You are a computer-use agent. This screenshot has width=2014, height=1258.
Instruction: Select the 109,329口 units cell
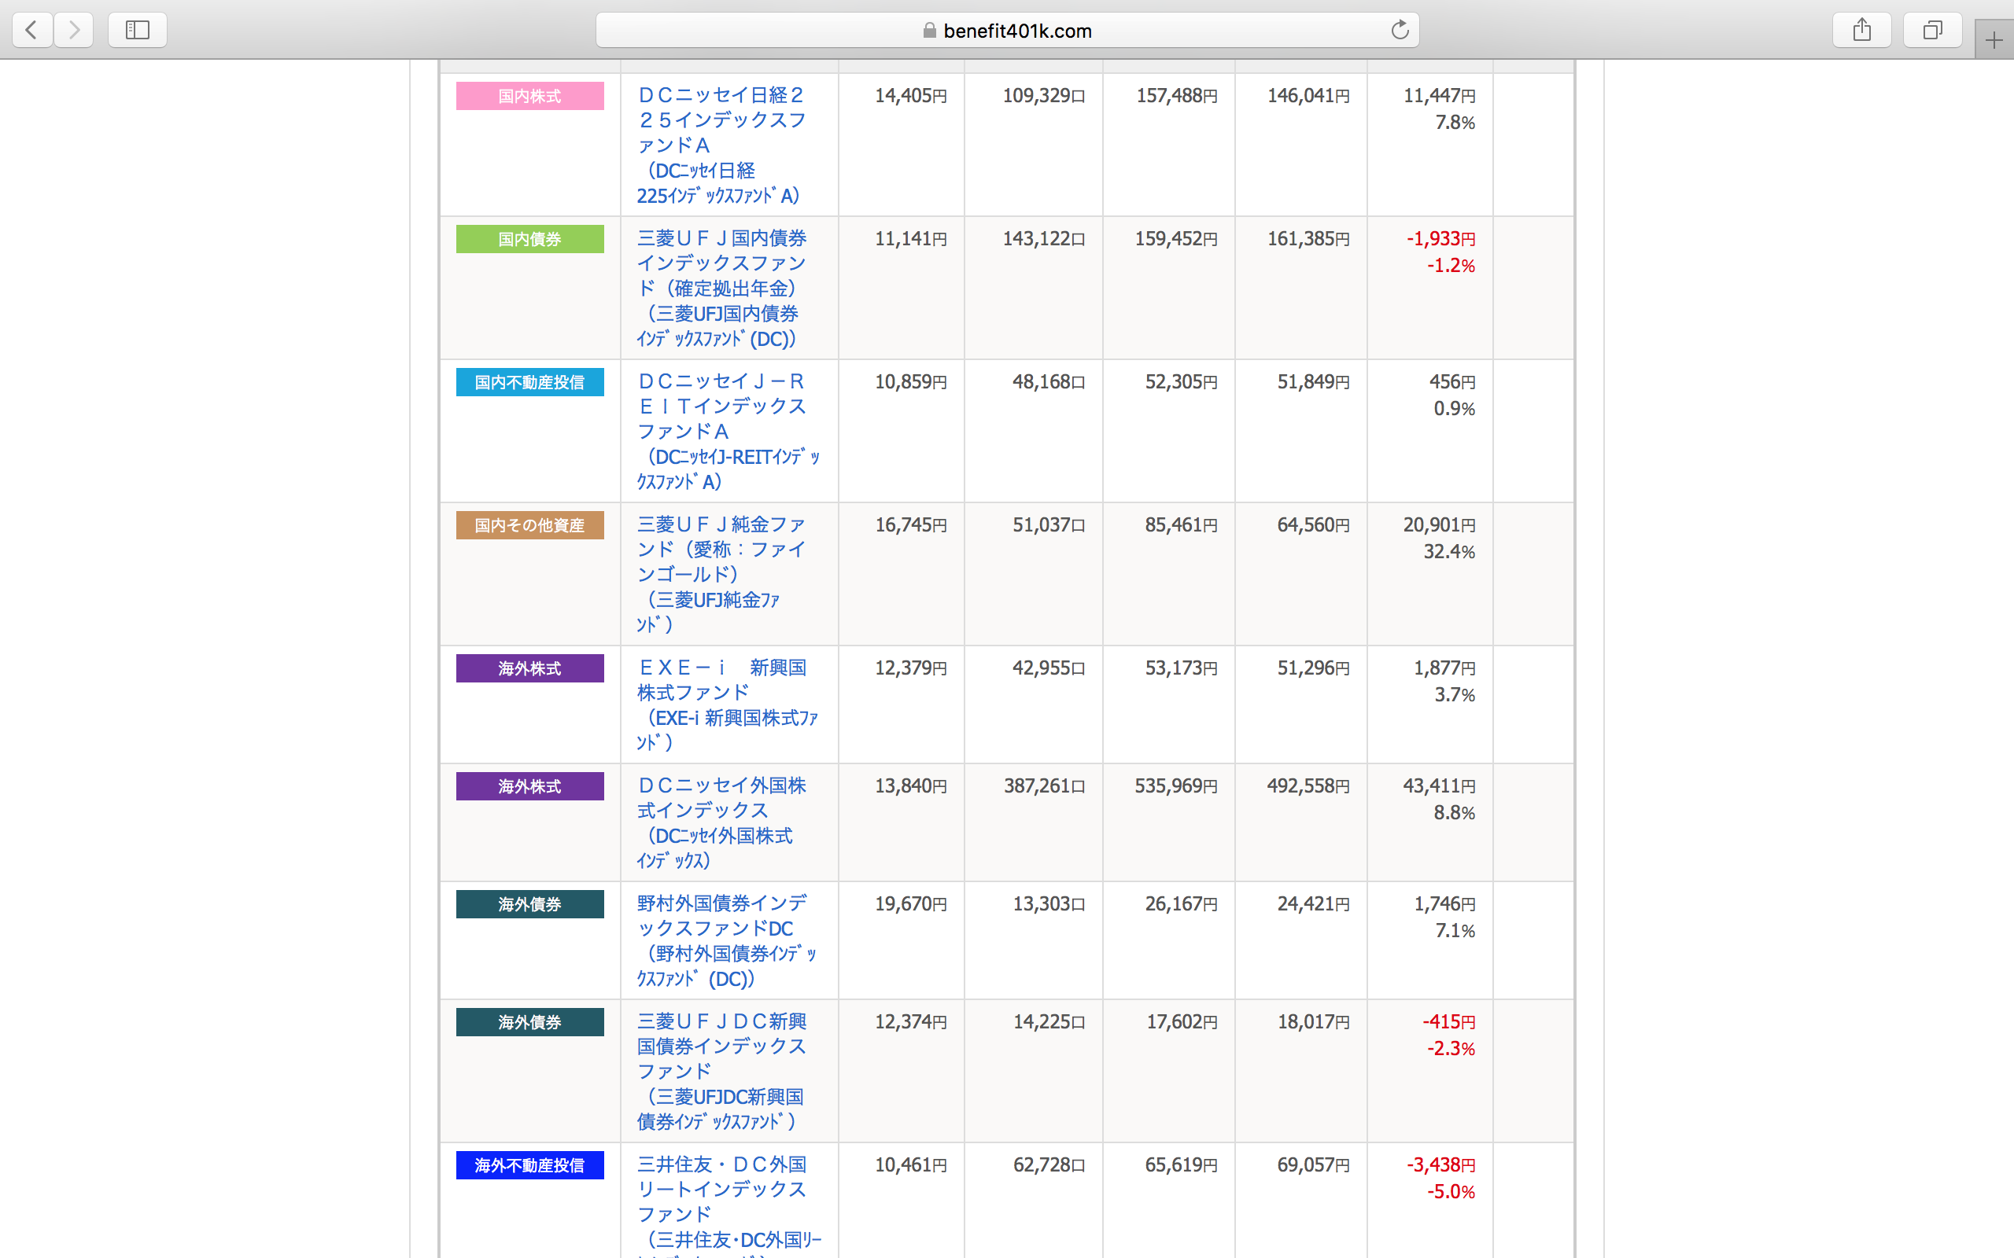(x=1044, y=96)
